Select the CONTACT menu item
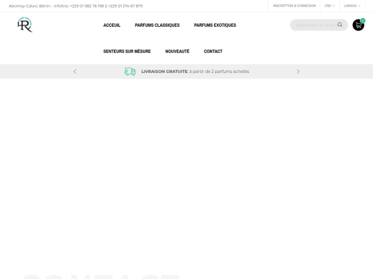 213,51
